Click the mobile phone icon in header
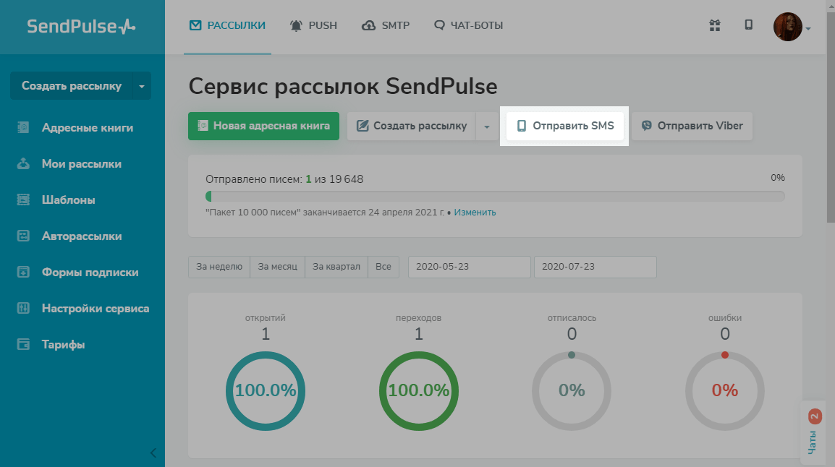The height and width of the screenshot is (467, 835). 749,25
